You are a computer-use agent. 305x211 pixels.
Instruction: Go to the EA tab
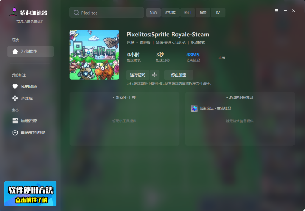218,13
